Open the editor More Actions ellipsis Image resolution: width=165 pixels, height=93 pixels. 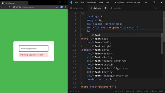tap(161, 8)
